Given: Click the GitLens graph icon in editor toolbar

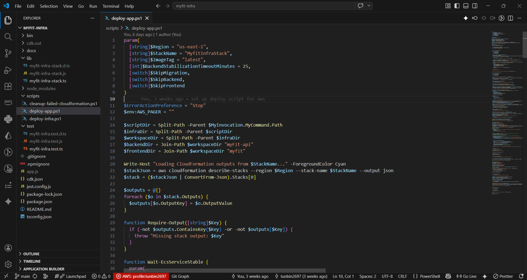Looking at the screenshot, I should pos(501,18).
